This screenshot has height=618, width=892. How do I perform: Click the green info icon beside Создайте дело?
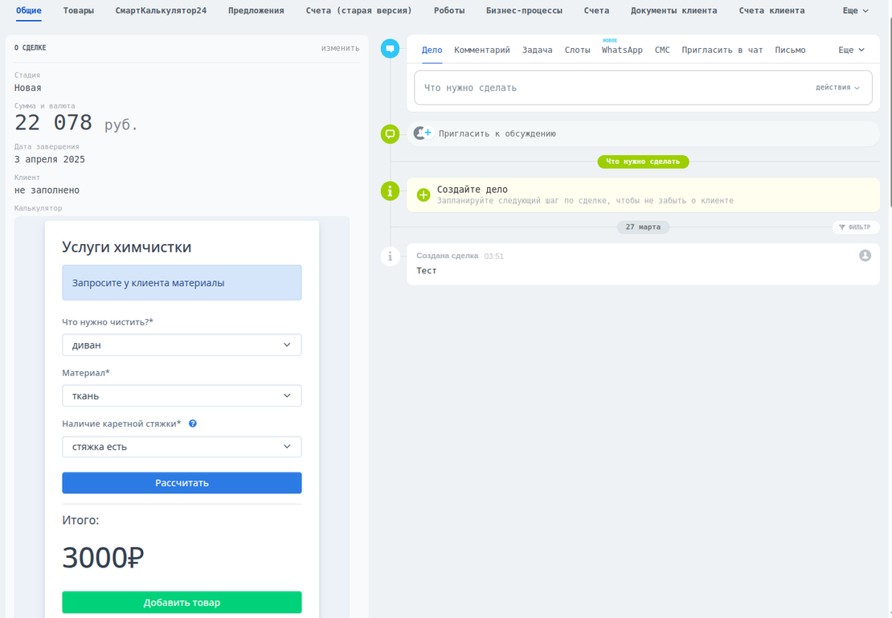pos(390,190)
